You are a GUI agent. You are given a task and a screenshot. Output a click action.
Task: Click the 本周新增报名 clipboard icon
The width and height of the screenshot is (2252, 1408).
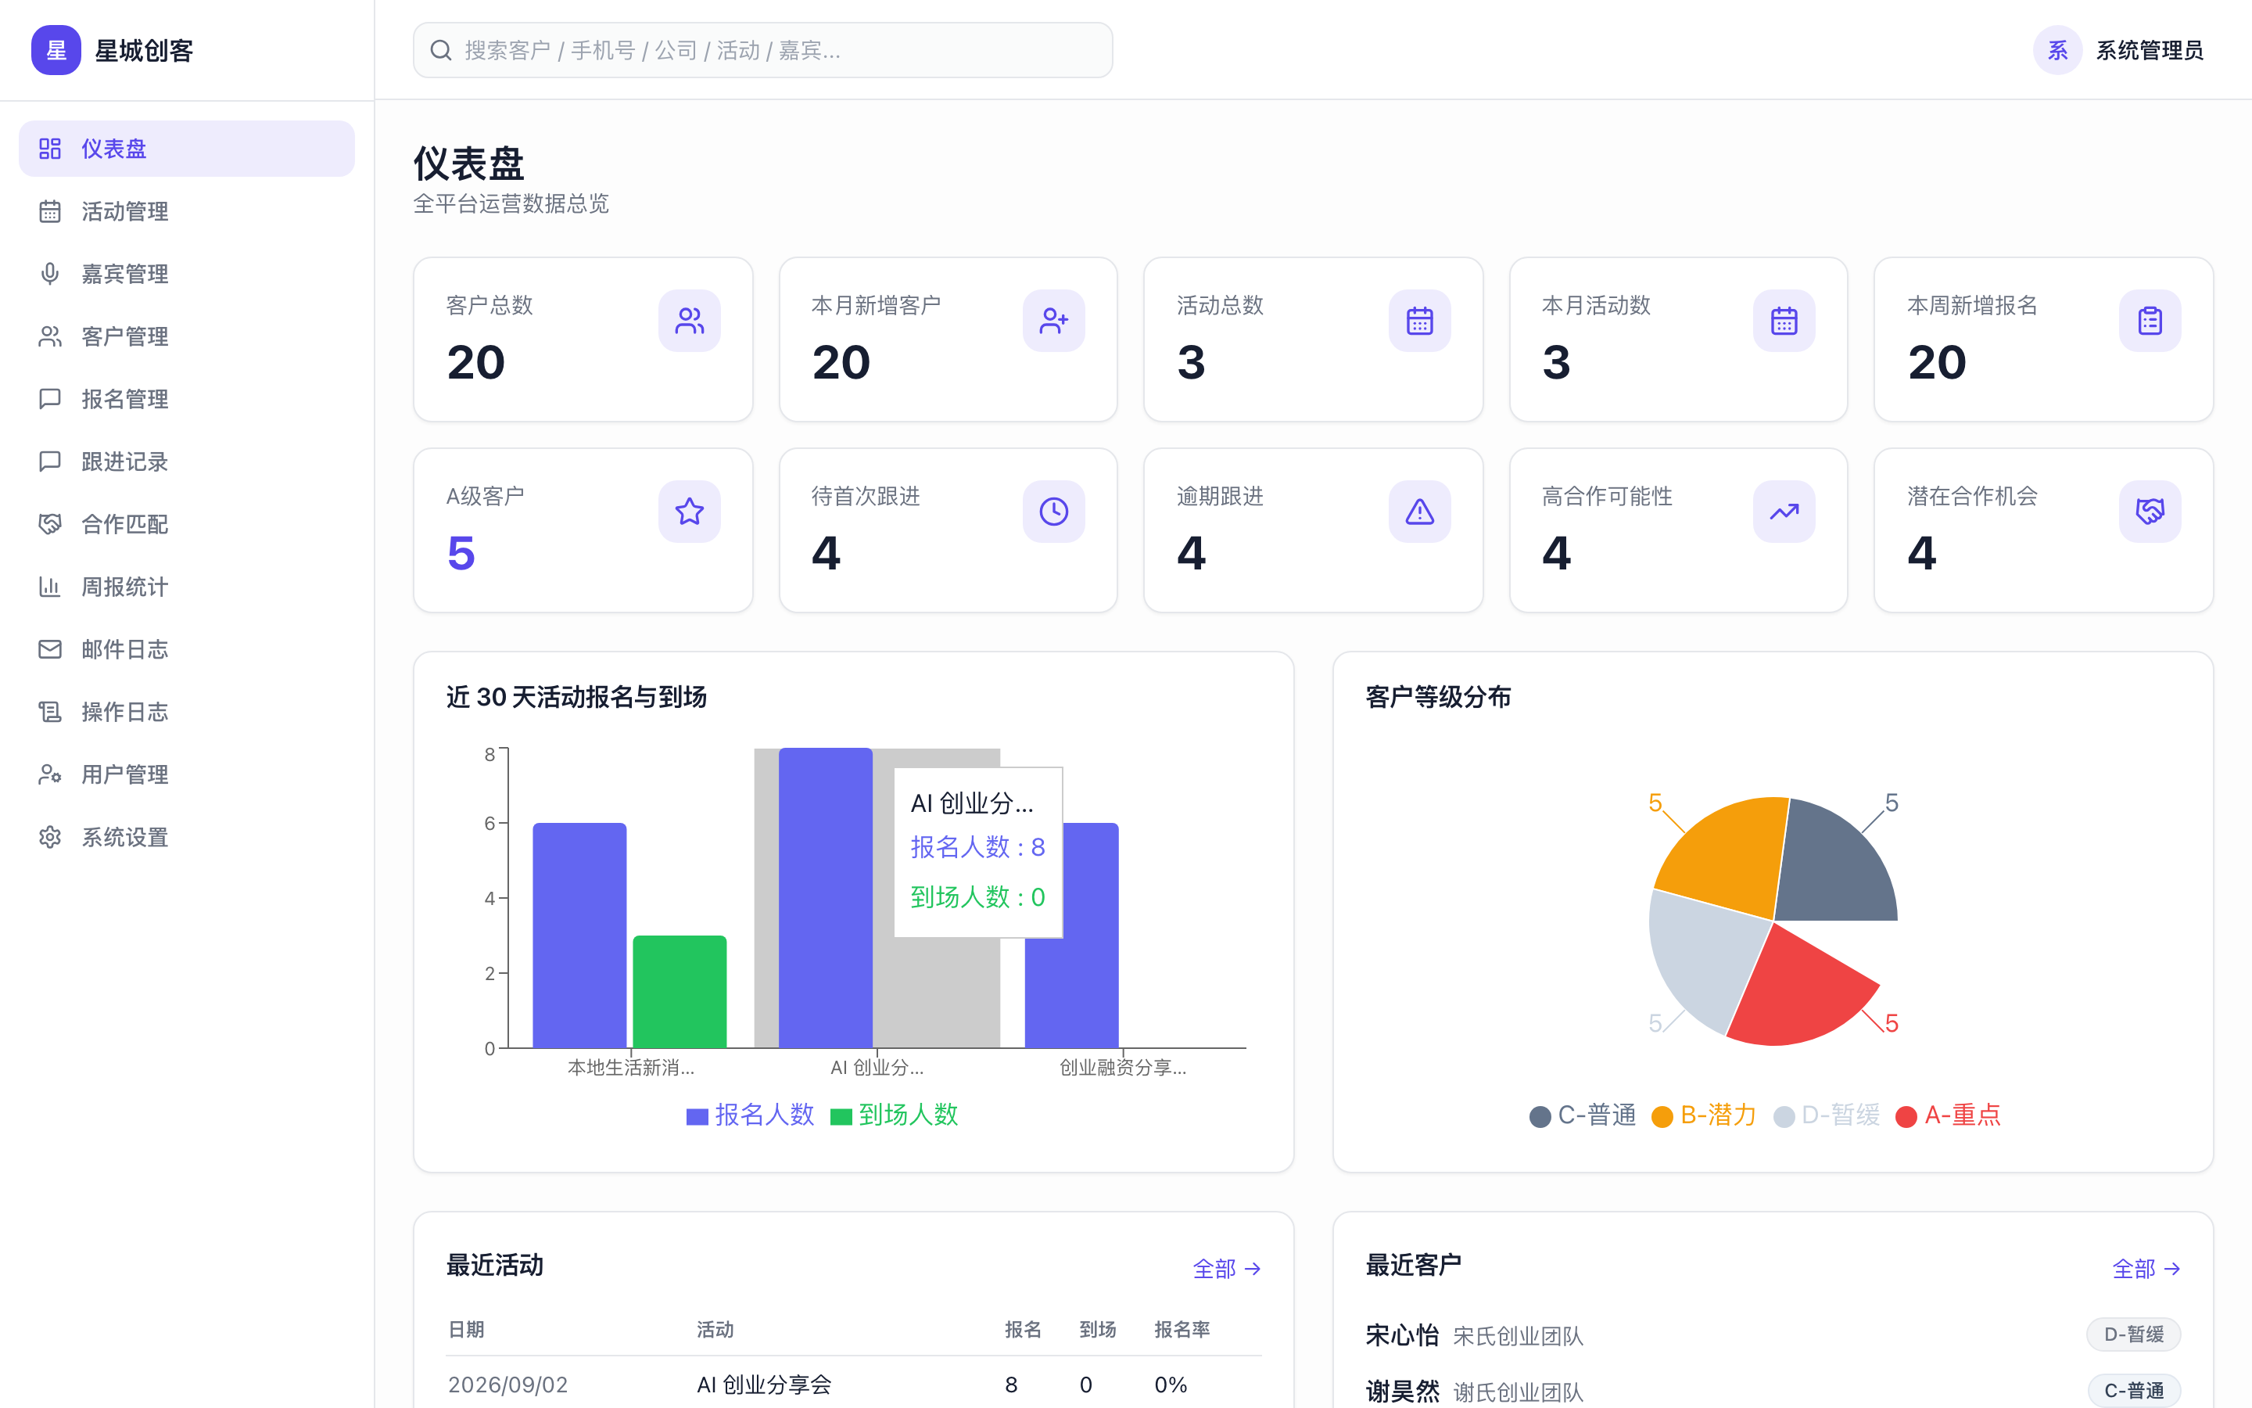click(2150, 321)
